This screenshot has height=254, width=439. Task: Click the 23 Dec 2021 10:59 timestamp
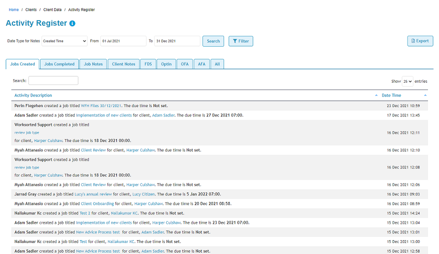(x=403, y=106)
